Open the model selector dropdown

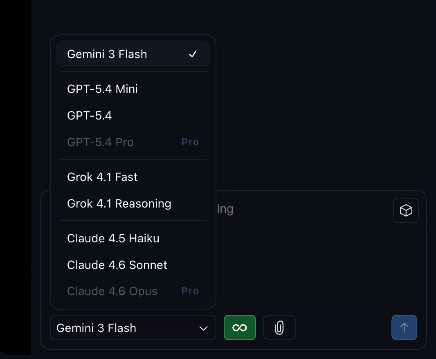click(133, 327)
